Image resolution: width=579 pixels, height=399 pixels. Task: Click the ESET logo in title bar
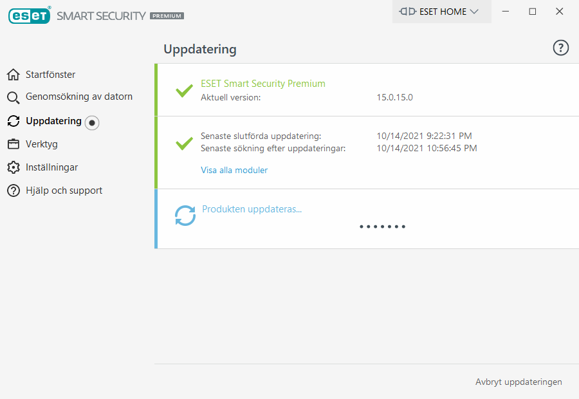click(30, 15)
